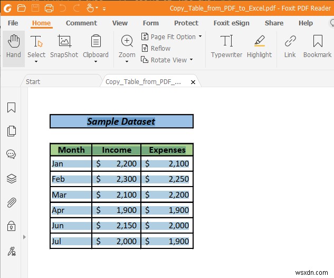Click the Zoom magnifier tool
Image resolution: width=334 pixels, height=278 pixels.
coord(127,46)
